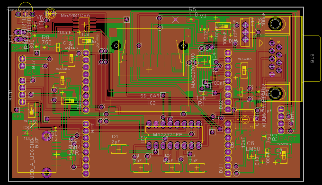Select the LM50 sensor label
This screenshot has width=322, height=185.
click(x=253, y=149)
